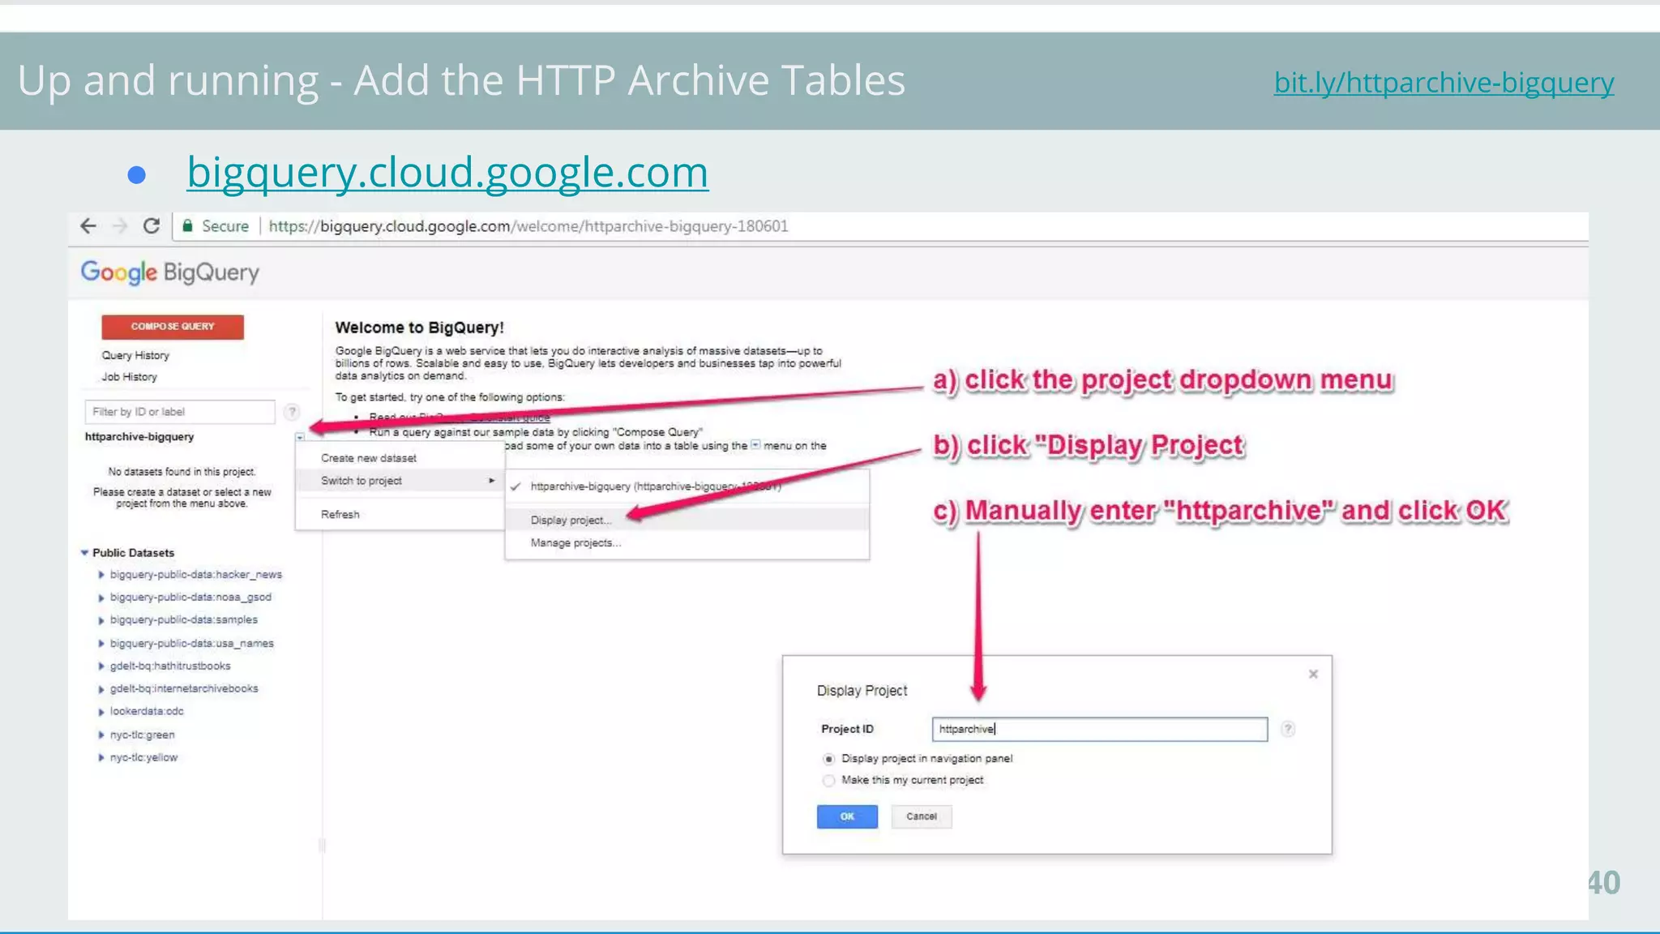Click the Project ID text field
Viewport: 1660px width, 934px height.
tap(1100, 729)
